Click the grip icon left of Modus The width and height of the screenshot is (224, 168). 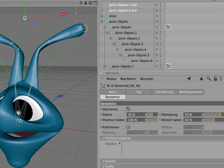pos(102,79)
